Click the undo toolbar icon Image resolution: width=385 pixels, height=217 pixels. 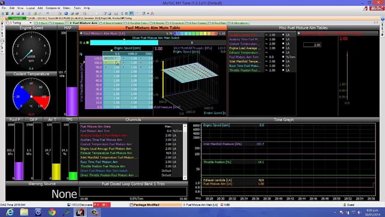tap(47, 13)
